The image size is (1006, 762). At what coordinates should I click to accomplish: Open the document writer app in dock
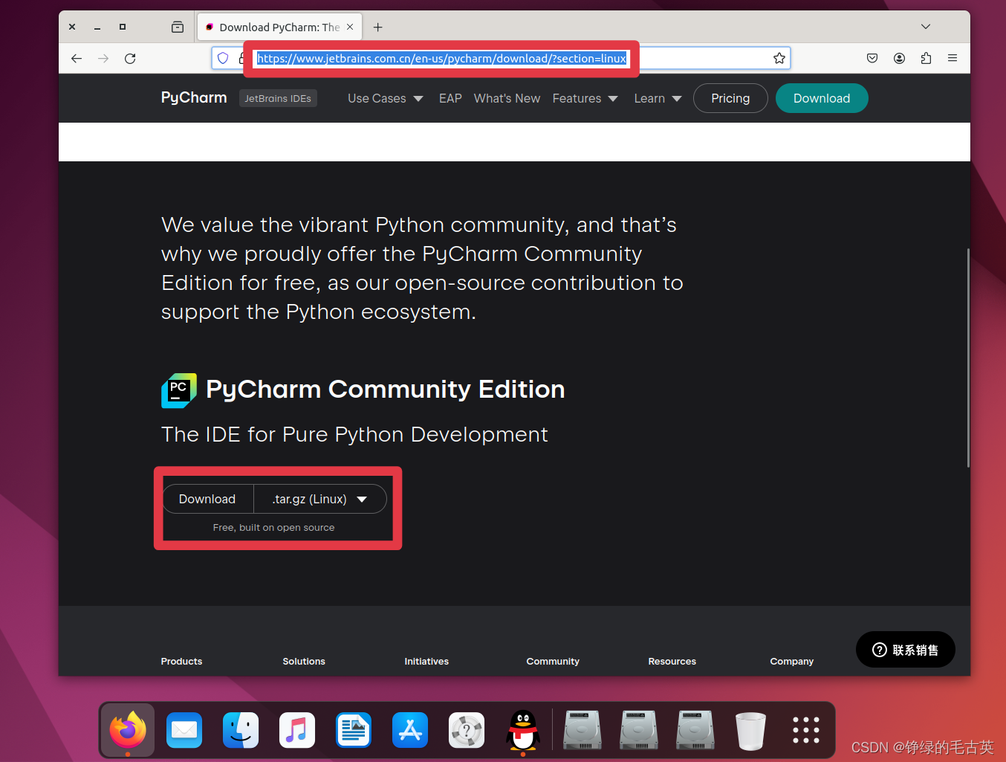pos(354,730)
